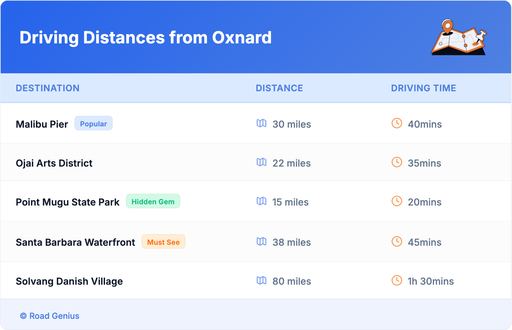Click the clock icon beside 45mins
This screenshot has height=330, width=512.
point(397,241)
